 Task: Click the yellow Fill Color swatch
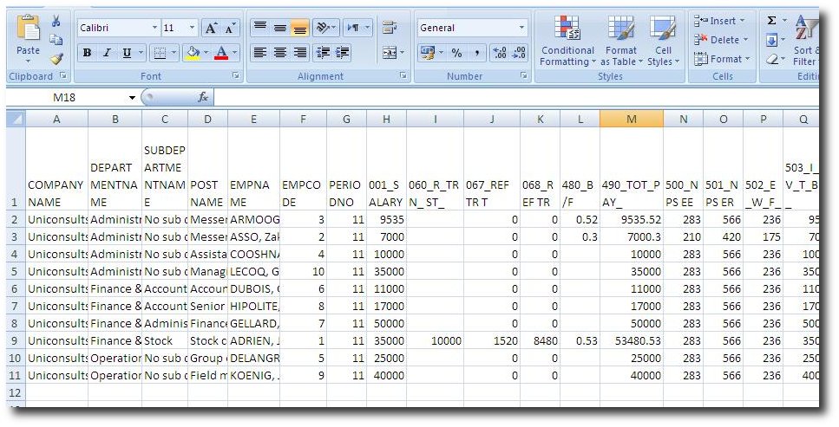coord(191,53)
